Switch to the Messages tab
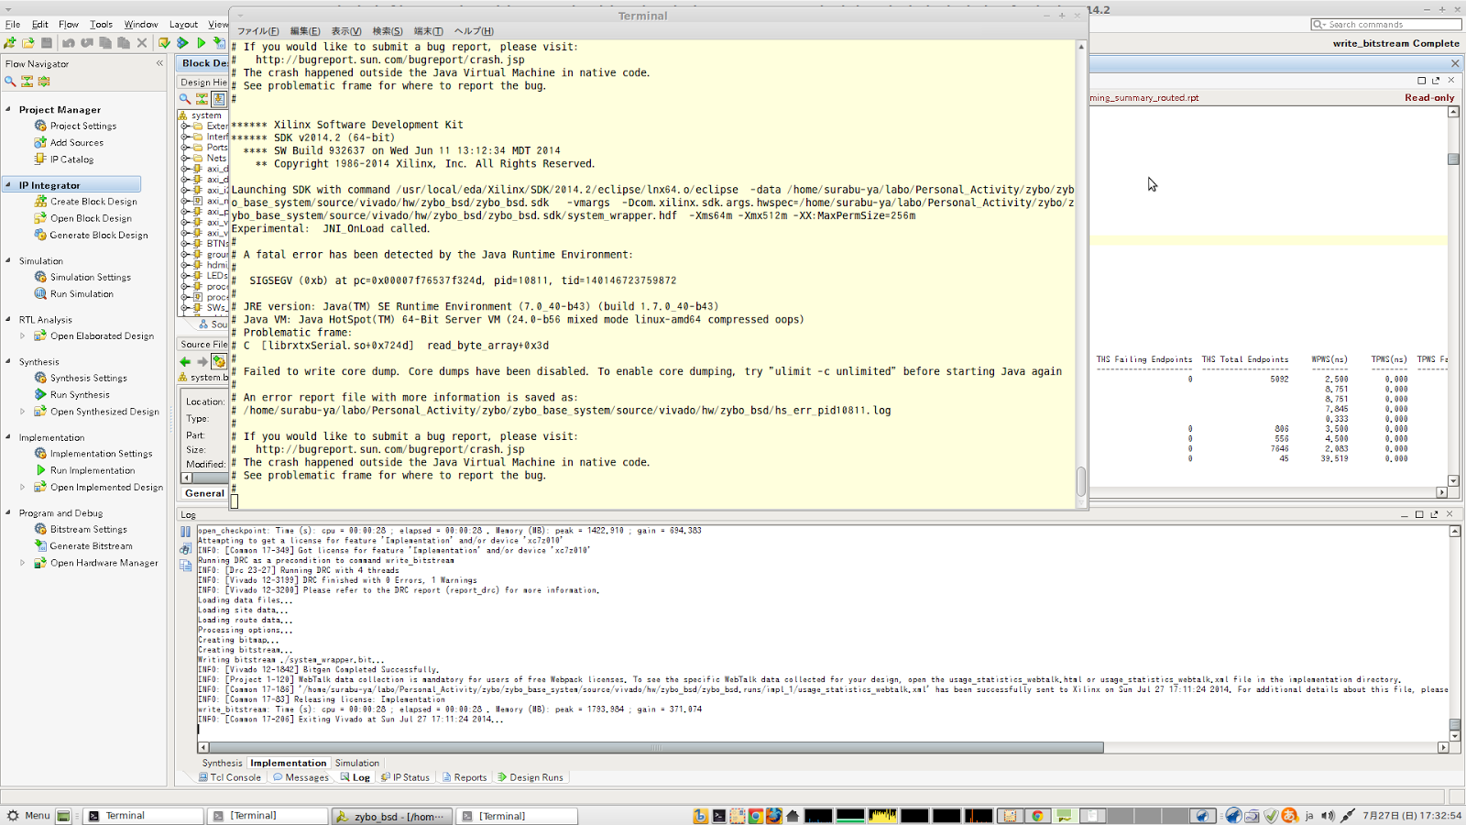 [301, 777]
